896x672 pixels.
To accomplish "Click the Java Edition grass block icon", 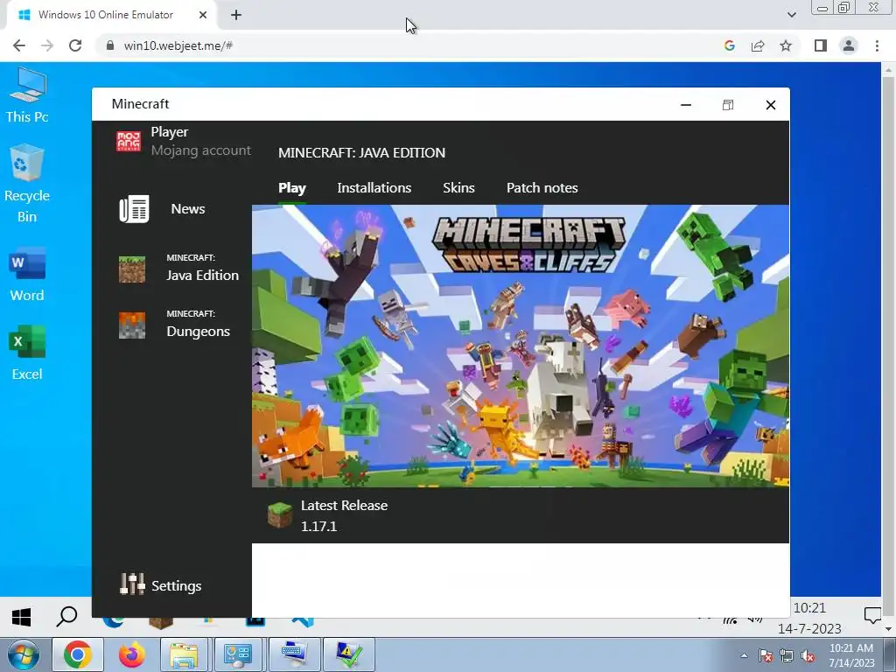I will (x=132, y=269).
